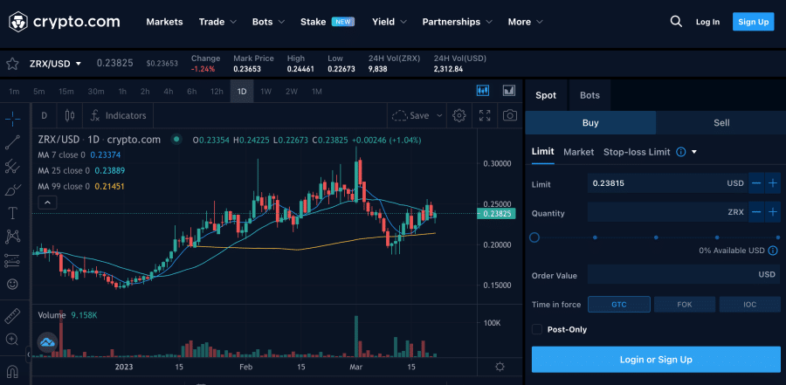Select the pitchfork drawing tool
Screen dimensions: 786x385
tap(12, 166)
